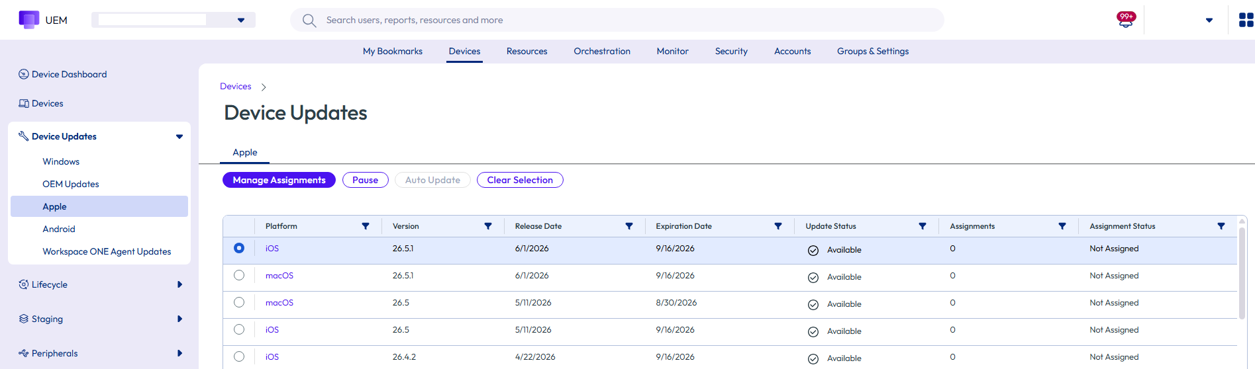Select the iOS 26.4.2 row radio button
Viewport: 1255px width, 369px height.
(x=239, y=356)
